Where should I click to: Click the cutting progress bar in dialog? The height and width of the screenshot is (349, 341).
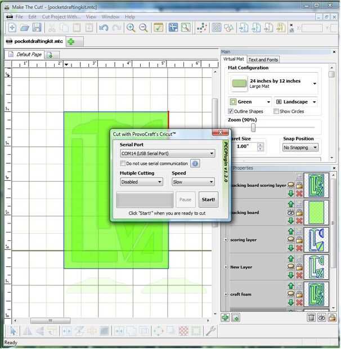pos(145,200)
